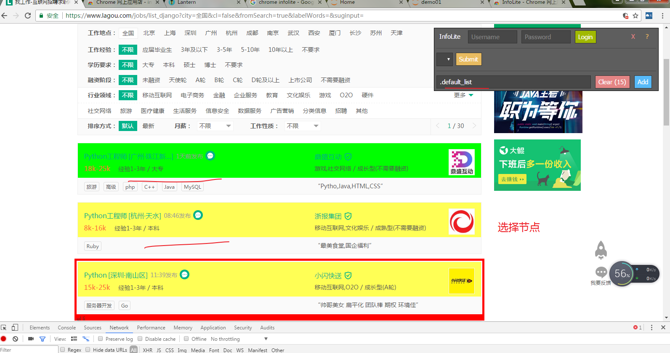Go to the next results page arrow
This screenshot has width=670, height=353.
point(474,126)
